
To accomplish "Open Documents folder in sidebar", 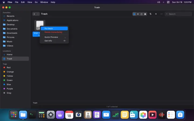I will tap(15, 29).
